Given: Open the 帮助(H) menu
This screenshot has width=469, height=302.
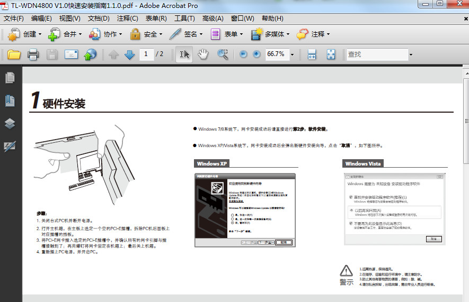Looking at the screenshot, I should [x=272, y=19].
